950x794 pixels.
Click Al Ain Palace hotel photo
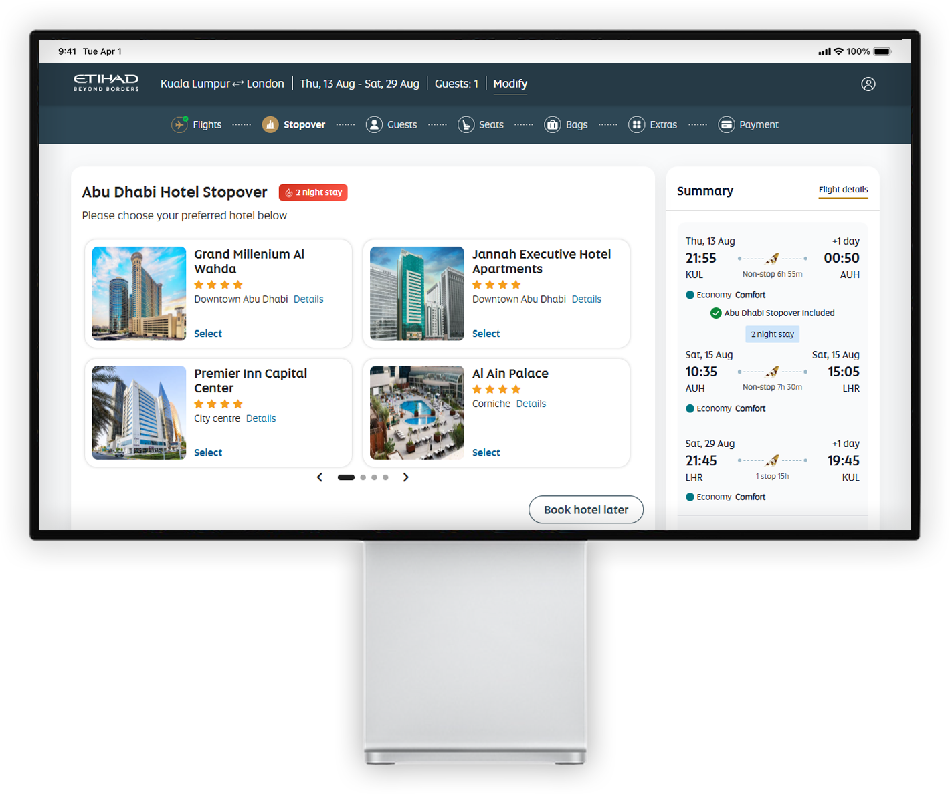pyautogui.click(x=417, y=412)
